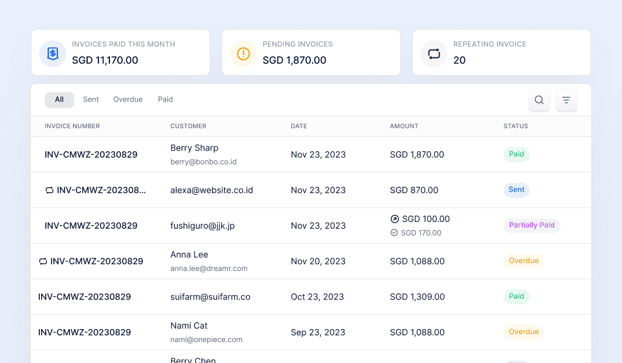Click repeat icon on Anna Lee's invoice
Screen dimensions: 622x363
pos(43,261)
